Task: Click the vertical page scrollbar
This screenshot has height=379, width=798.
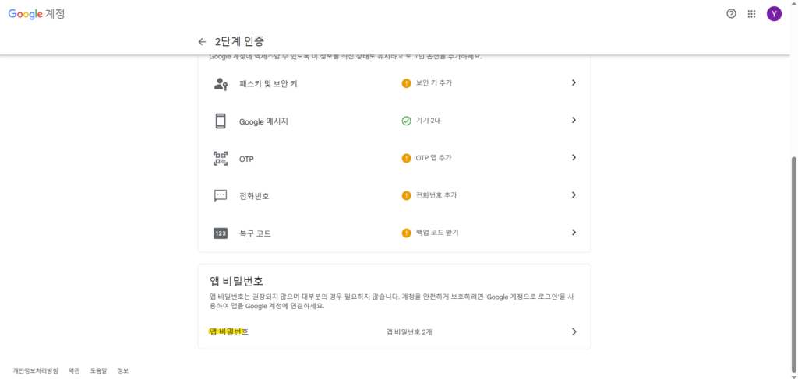Action: [x=794, y=233]
